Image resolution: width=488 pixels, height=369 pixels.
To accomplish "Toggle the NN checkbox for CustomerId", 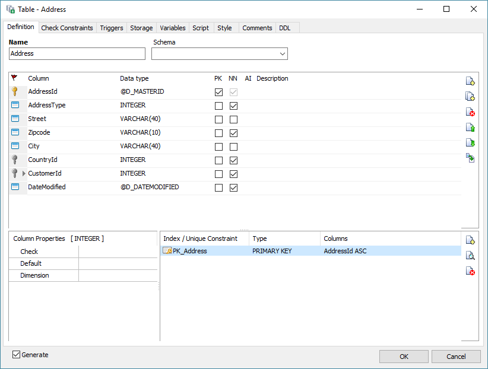I will tap(233, 174).
